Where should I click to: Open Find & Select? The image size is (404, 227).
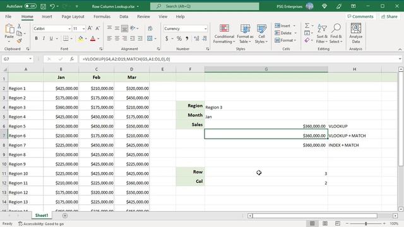pyautogui.click(x=336, y=33)
